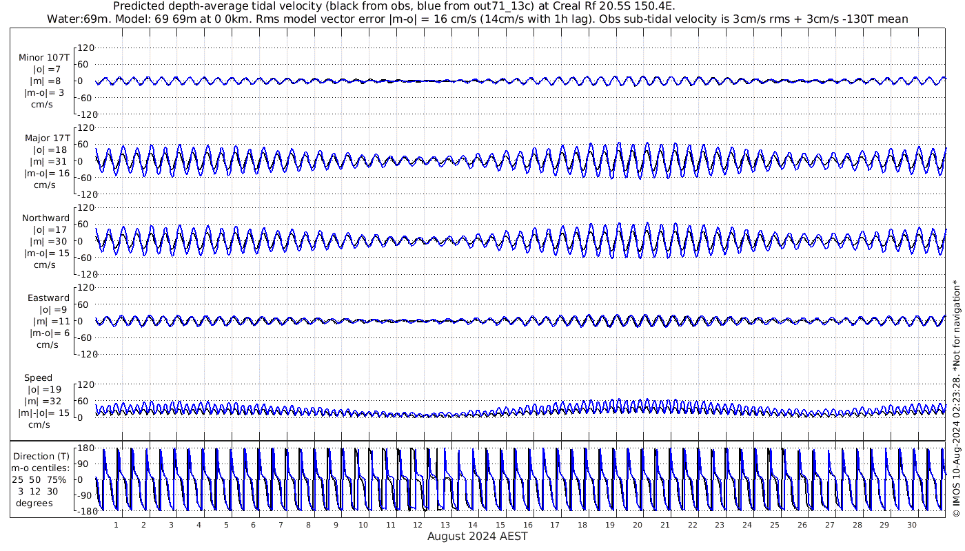Click the 'Speed' panel label

[x=38, y=377]
